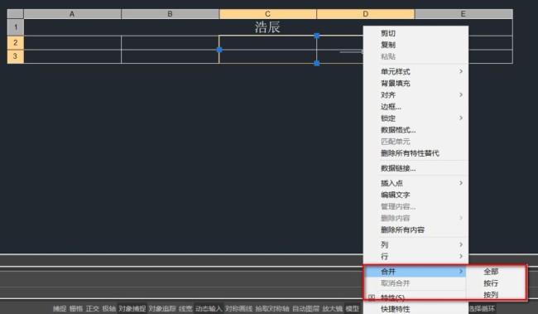The width and height of the screenshot is (538, 314).
Task: Toggle 对象追踪 object tracking
Action: point(162,308)
